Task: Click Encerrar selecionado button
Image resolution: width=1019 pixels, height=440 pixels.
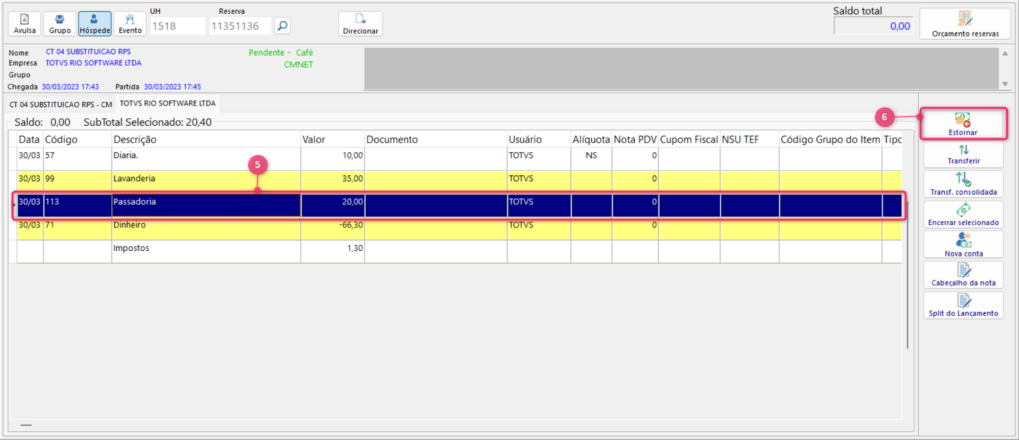Action: [963, 215]
